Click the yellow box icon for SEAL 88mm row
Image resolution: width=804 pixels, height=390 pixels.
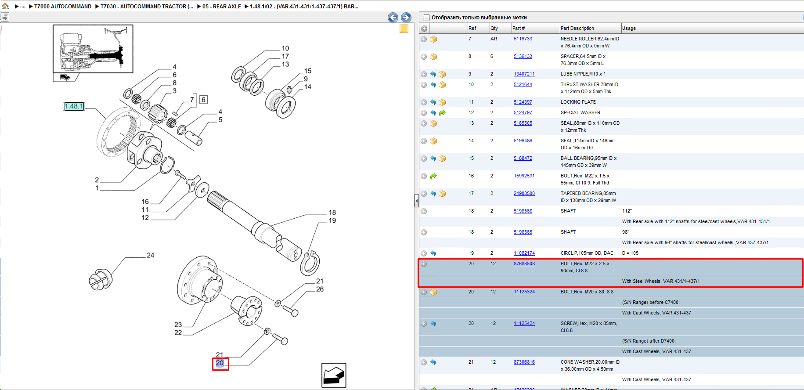tap(433, 123)
